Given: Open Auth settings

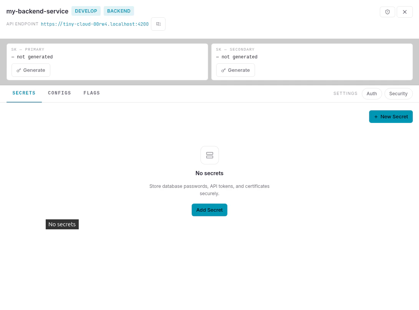Looking at the screenshot, I should coord(372,93).
